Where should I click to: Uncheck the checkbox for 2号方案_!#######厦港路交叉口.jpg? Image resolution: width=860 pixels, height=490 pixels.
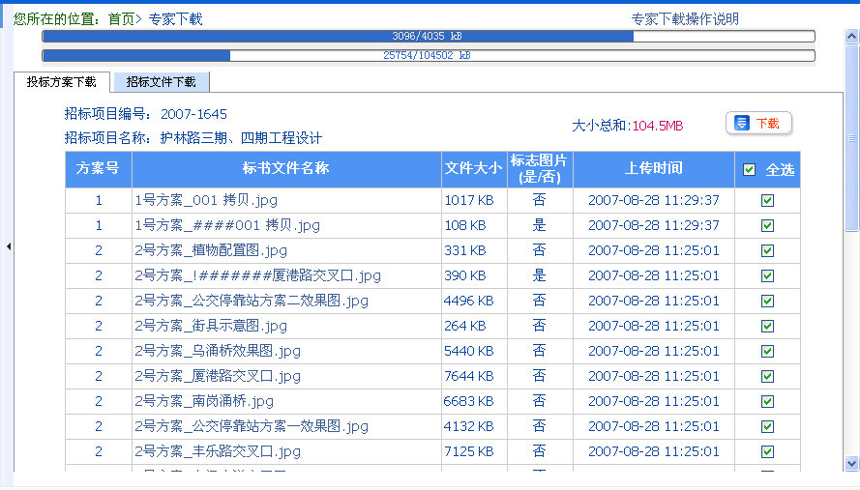[x=767, y=276]
